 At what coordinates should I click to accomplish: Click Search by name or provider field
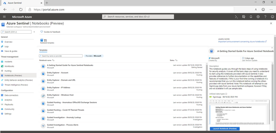coord(61,56)
